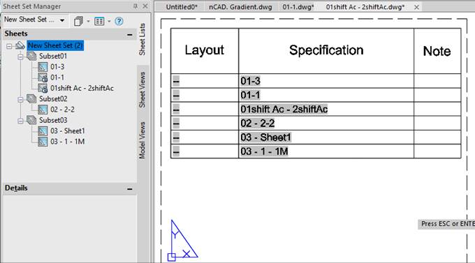Select sheet 02 - 2-2 in tree
Viewport: 475px width, 263px height.
coord(62,110)
